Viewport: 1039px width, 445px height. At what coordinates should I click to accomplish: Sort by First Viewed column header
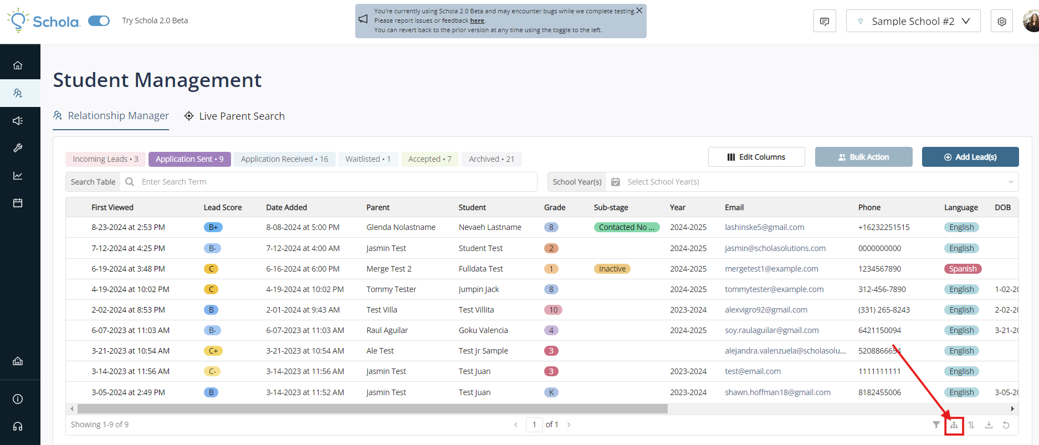click(112, 207)
